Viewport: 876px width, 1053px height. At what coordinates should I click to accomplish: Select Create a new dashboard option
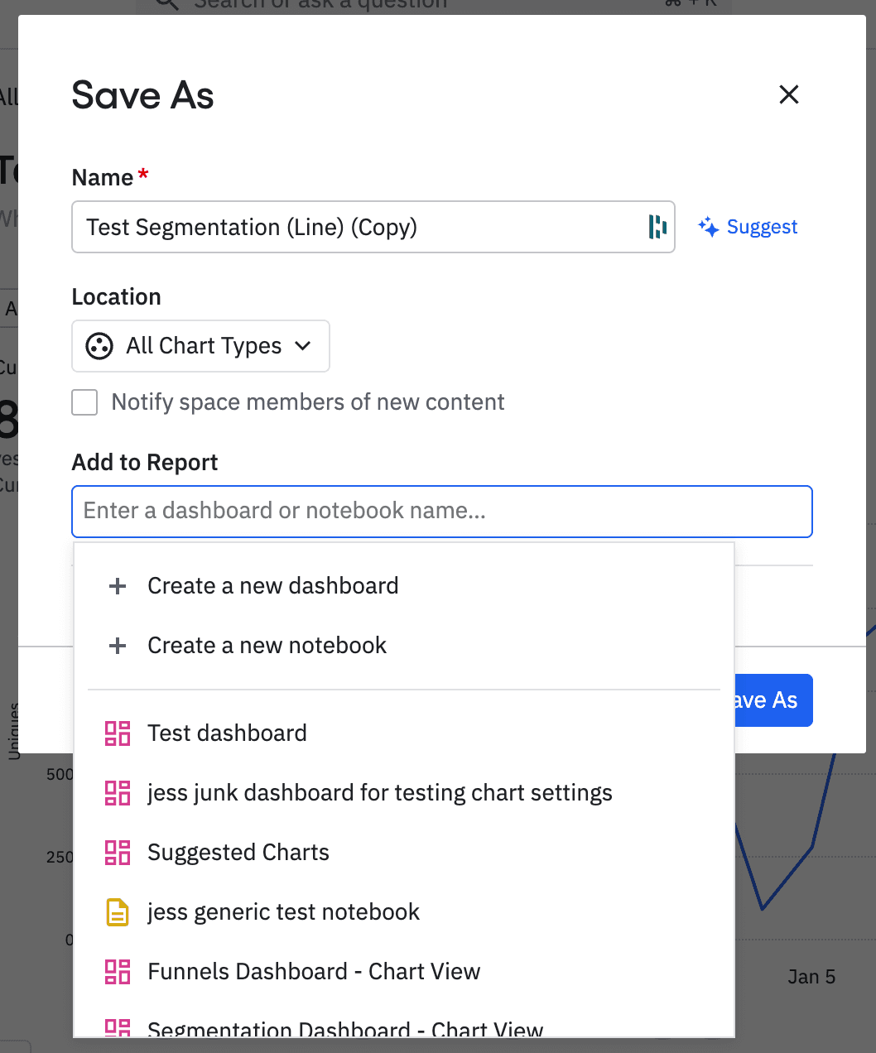[272, 586]
